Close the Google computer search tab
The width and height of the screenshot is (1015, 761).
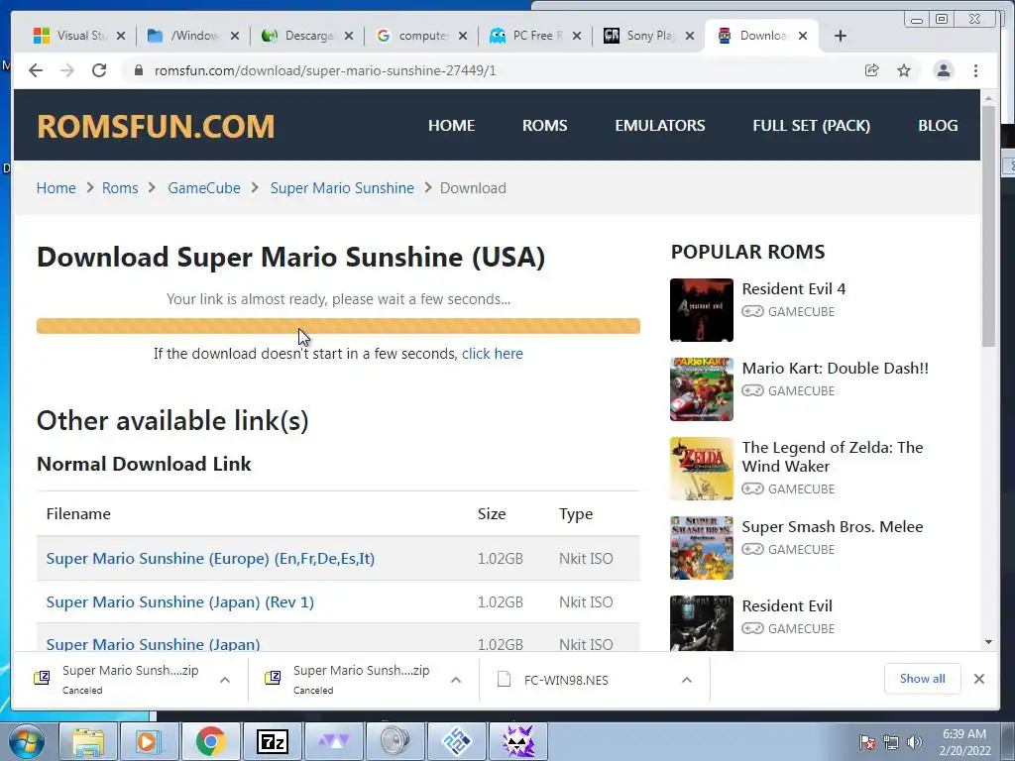click(463, 36)
